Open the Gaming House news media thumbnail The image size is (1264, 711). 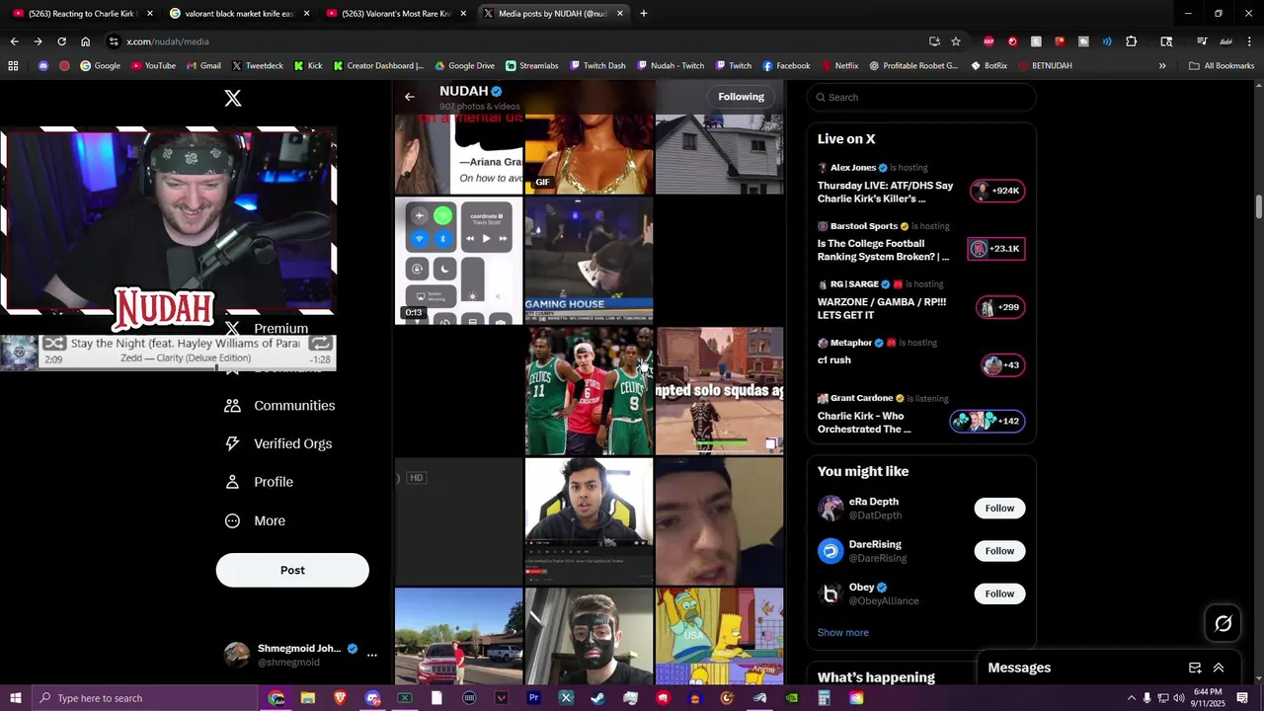click(590, 261)
